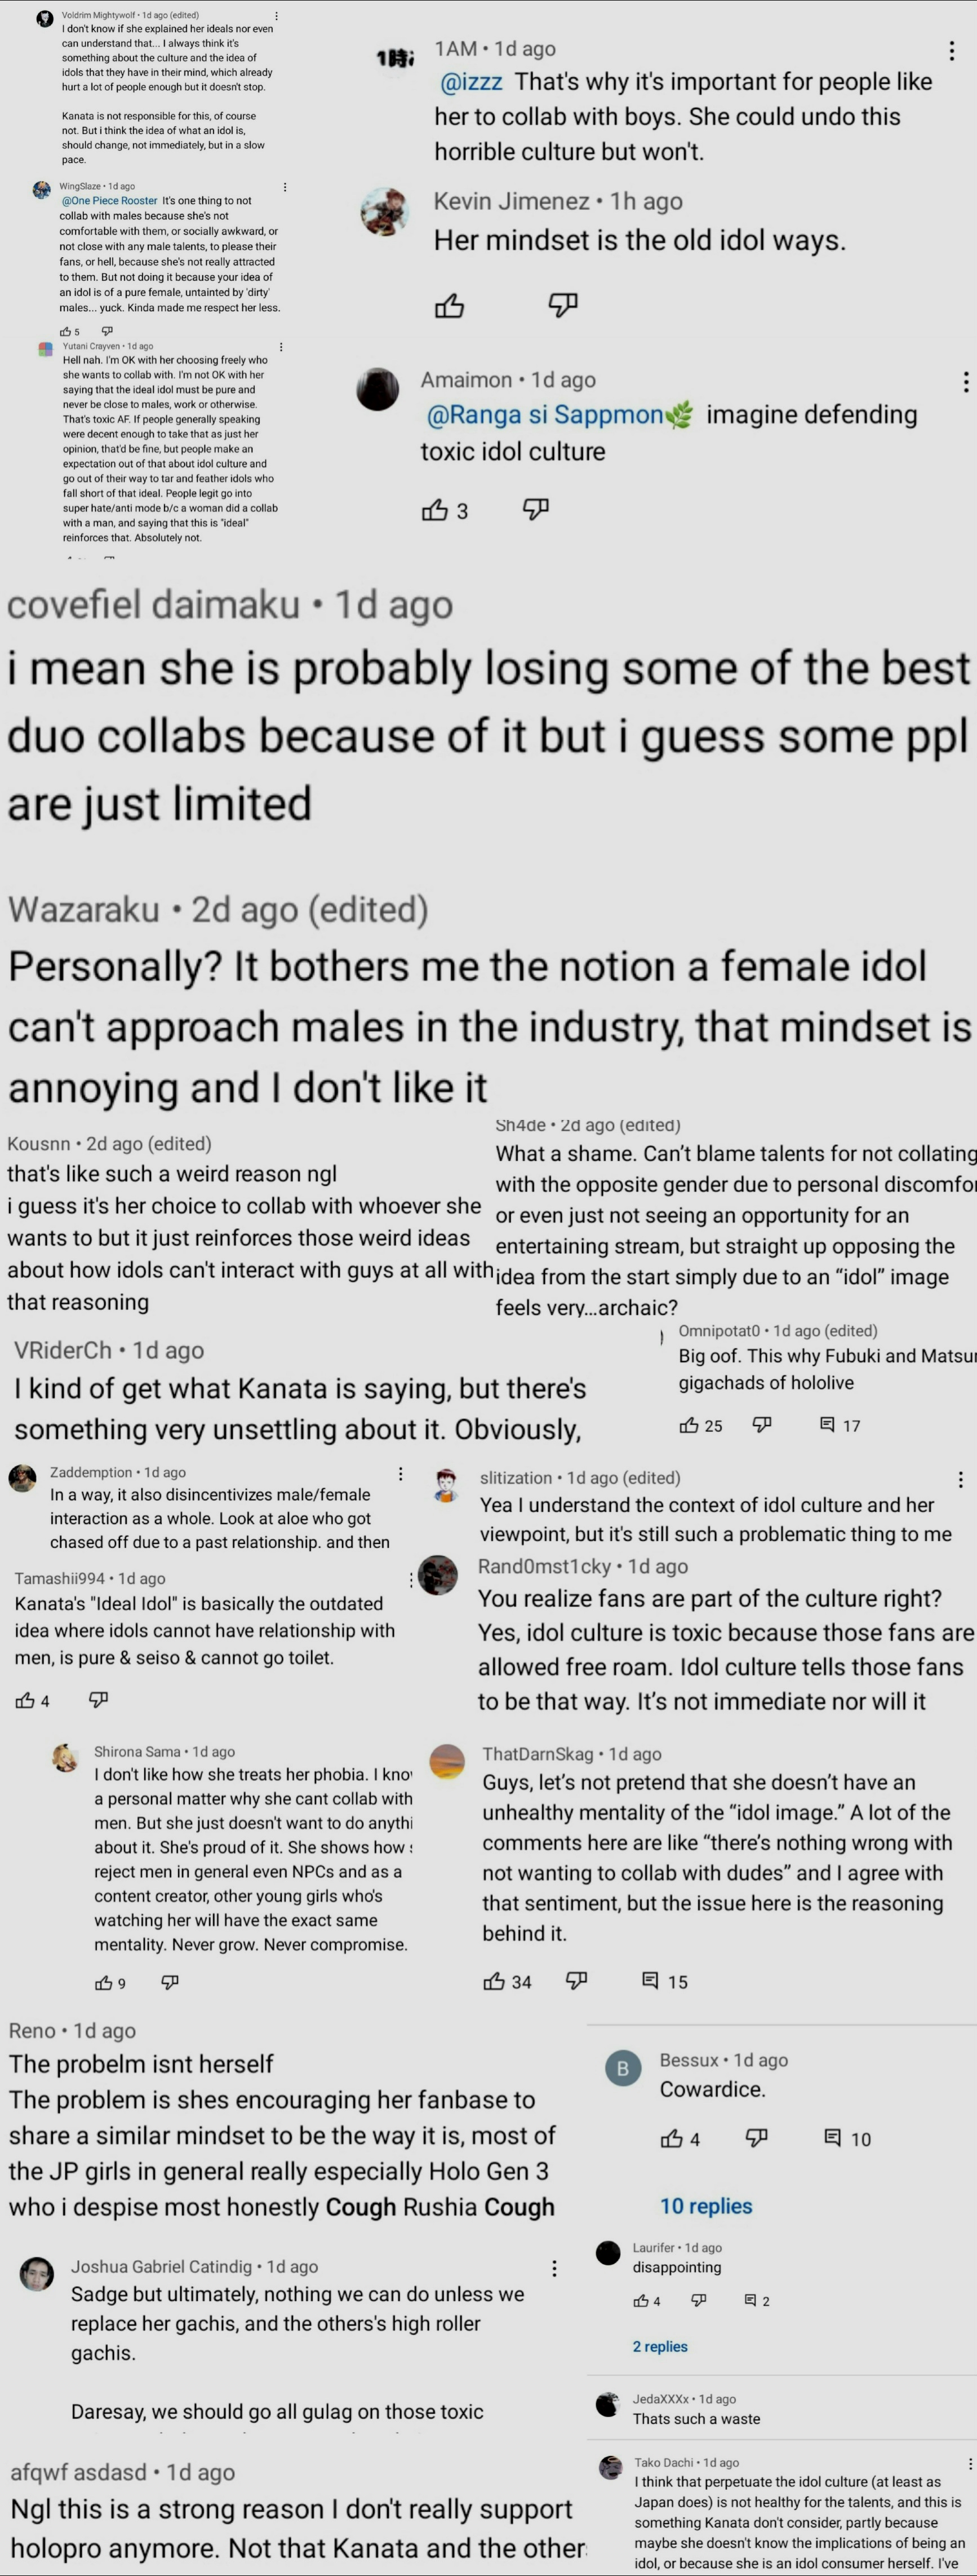Open options menu for Amaimon's comment
Viewport: 977px width, 2576px height.
coord(965,381)
